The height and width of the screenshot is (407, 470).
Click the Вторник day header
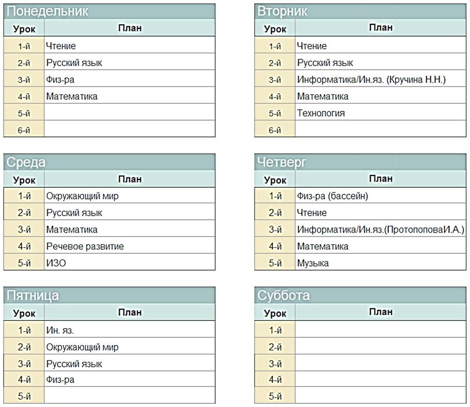pos(360,11)
